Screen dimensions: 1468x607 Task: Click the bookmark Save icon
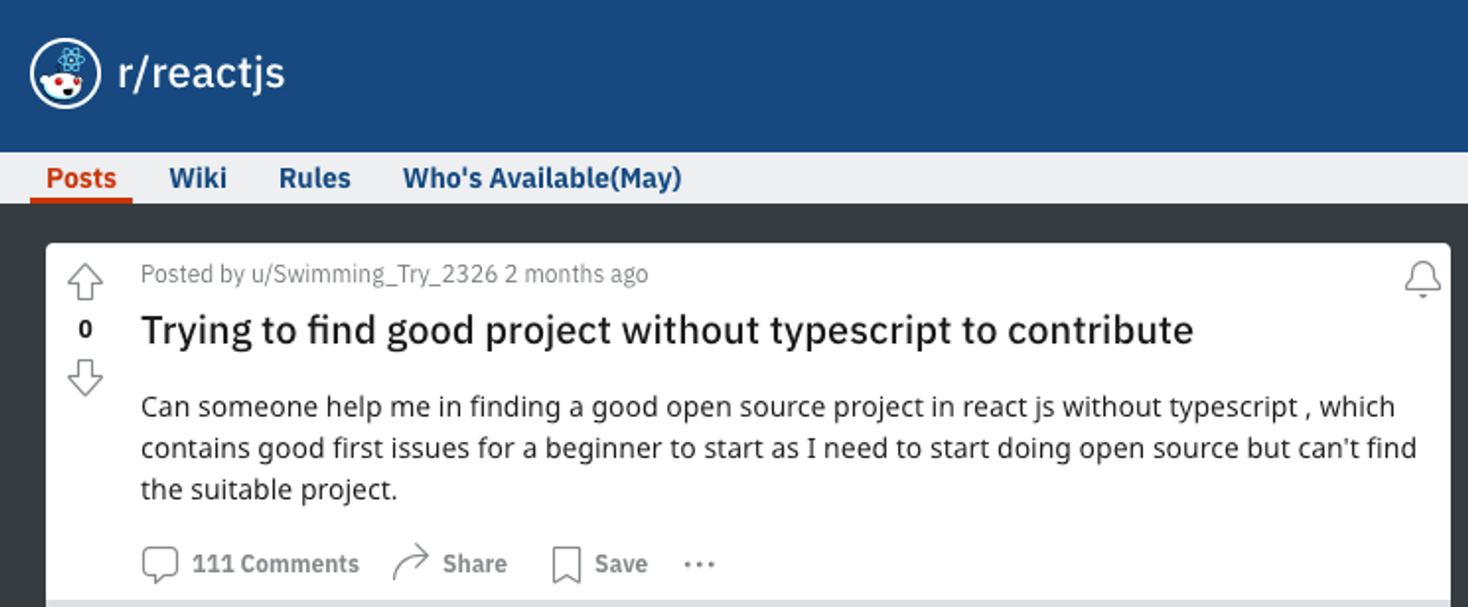566,564
